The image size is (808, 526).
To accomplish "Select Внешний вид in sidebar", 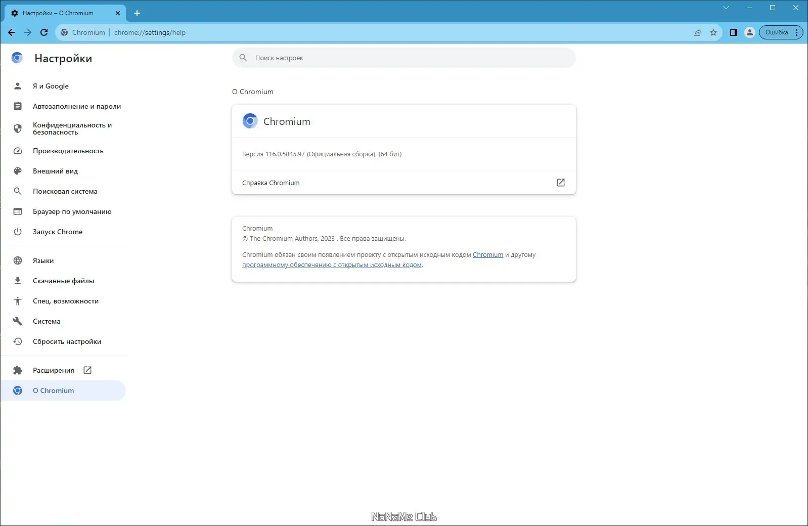I will point(64,171).
